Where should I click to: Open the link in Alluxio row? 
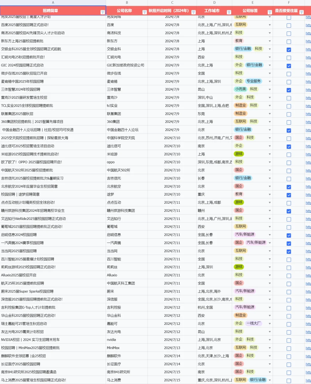[x=308, y=276]
